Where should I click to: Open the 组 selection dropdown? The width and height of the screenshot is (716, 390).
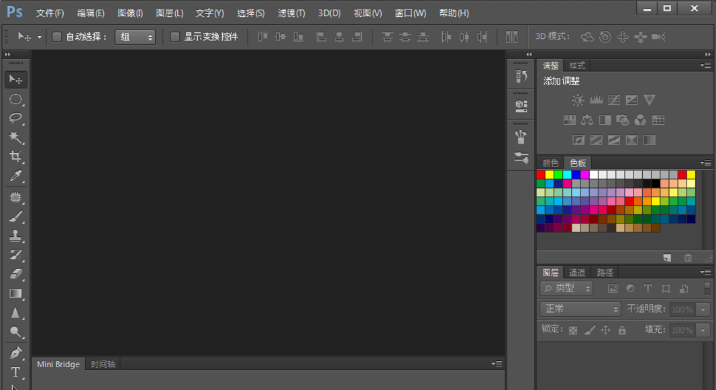(135, 37)
